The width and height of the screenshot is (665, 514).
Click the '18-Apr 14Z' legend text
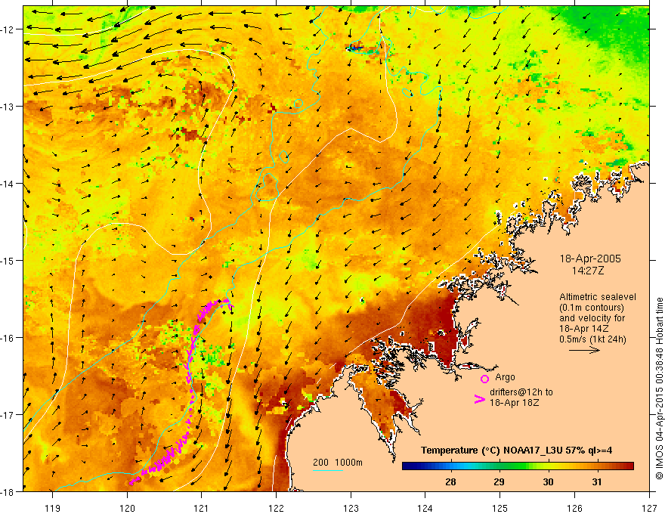click(x=584, y=329)
